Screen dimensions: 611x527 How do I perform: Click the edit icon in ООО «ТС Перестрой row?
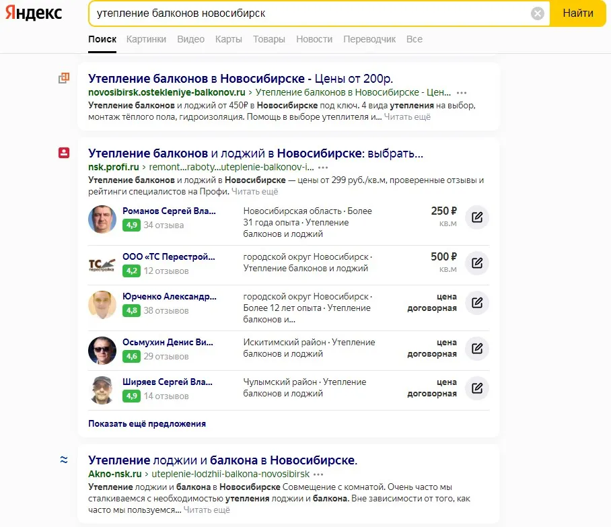[477, 263]
